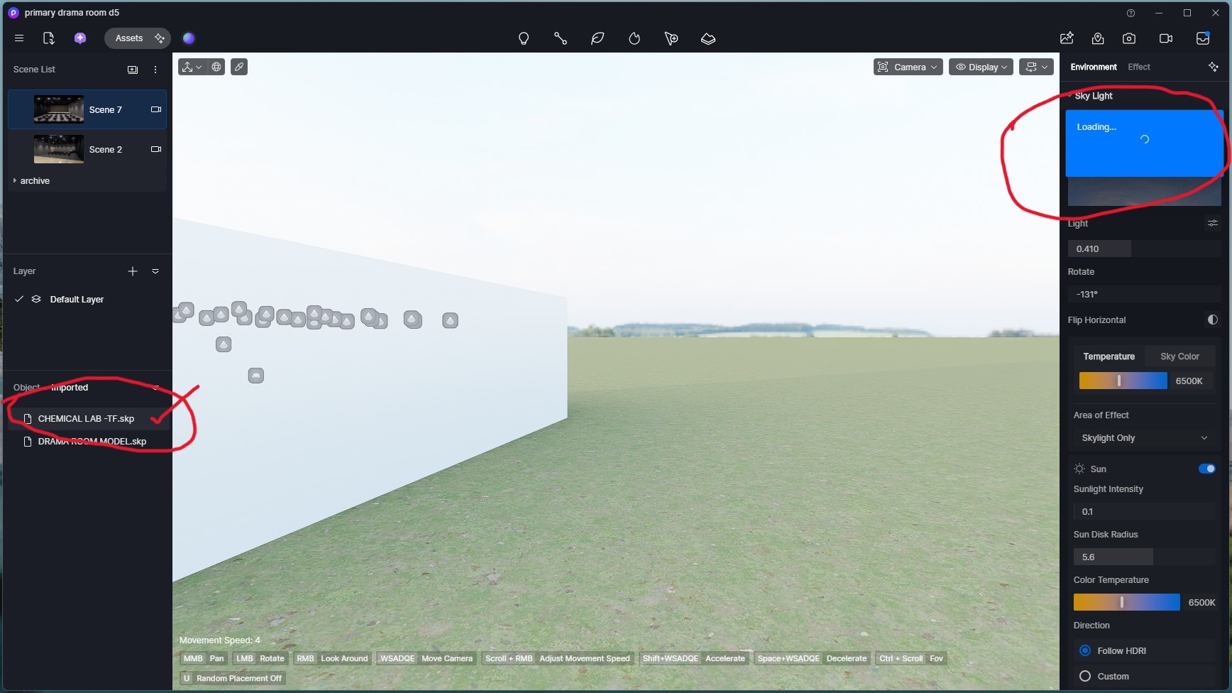Click the eyedropper material picker icon
Screen dimensions: 1232x693
[x=239, y=67]
